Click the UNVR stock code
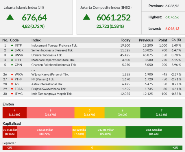The width and height of the screenshot is (185, 152). pos(19,55)
